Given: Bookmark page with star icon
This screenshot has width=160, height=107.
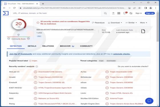Looking at the screenshot, I should pyautogui.click(x=139, y=8).
